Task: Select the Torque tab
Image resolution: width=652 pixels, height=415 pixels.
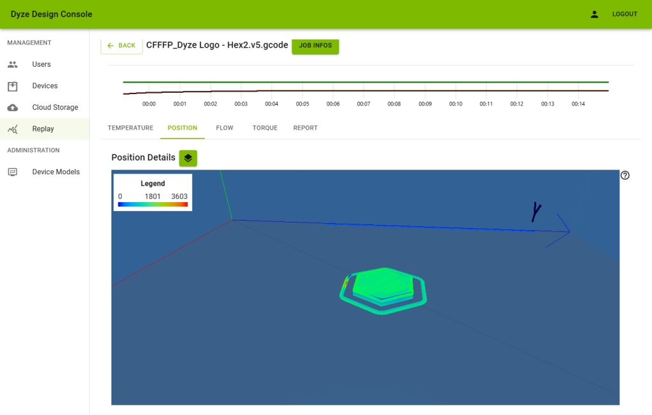Action: (x=265, y=128)
